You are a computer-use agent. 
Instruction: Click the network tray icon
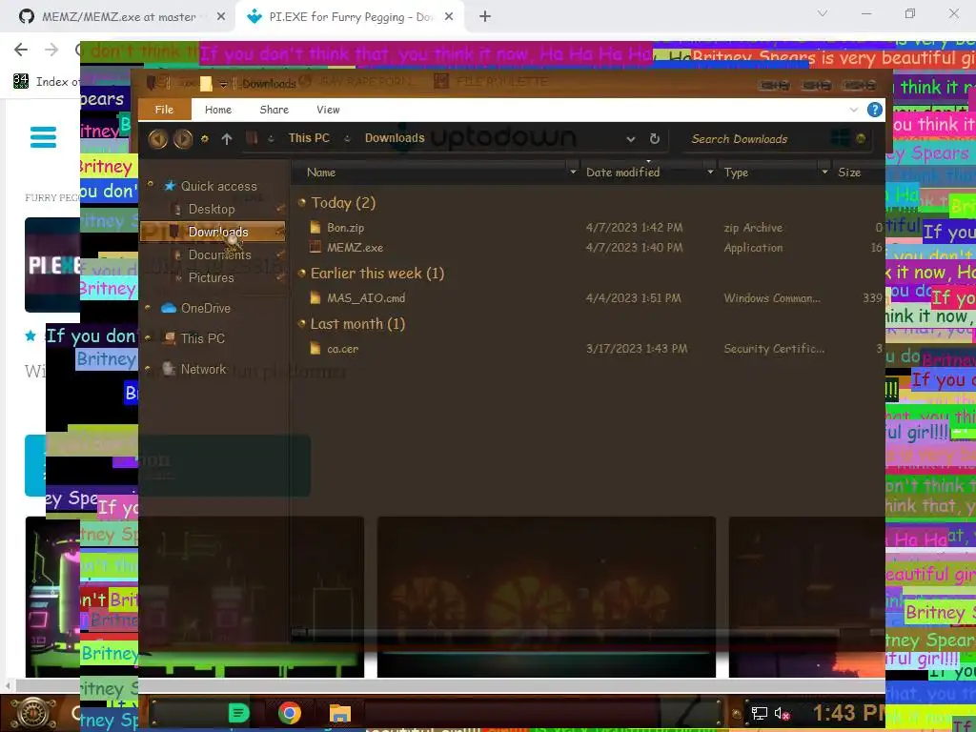(x=760, y=713)
